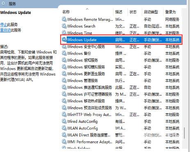Click the gear icon beside WMI Performance Adapter
191x152 pixels.
pos(64,142)
